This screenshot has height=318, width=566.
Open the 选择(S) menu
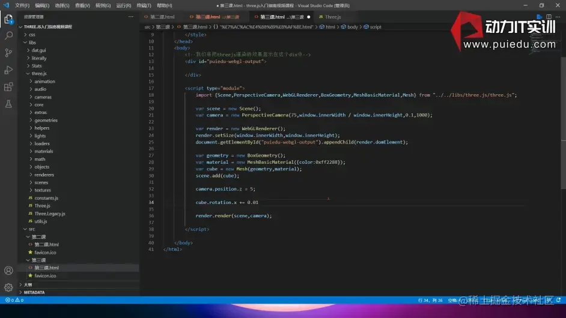62,5
